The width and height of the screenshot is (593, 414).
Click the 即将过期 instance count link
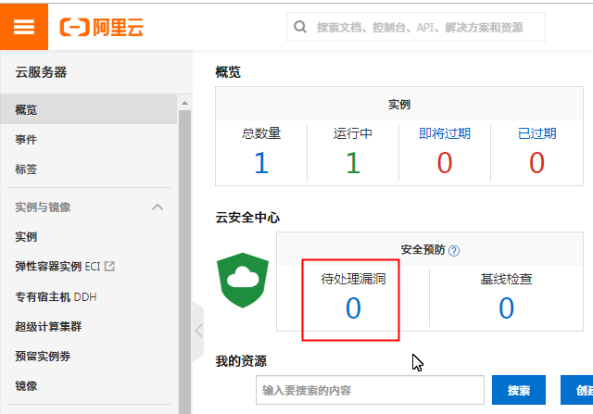click(x=444, y=162)
